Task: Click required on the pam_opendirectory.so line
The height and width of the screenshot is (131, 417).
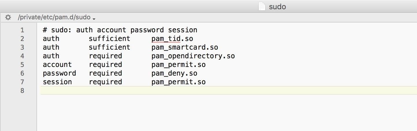Action: 106,56
